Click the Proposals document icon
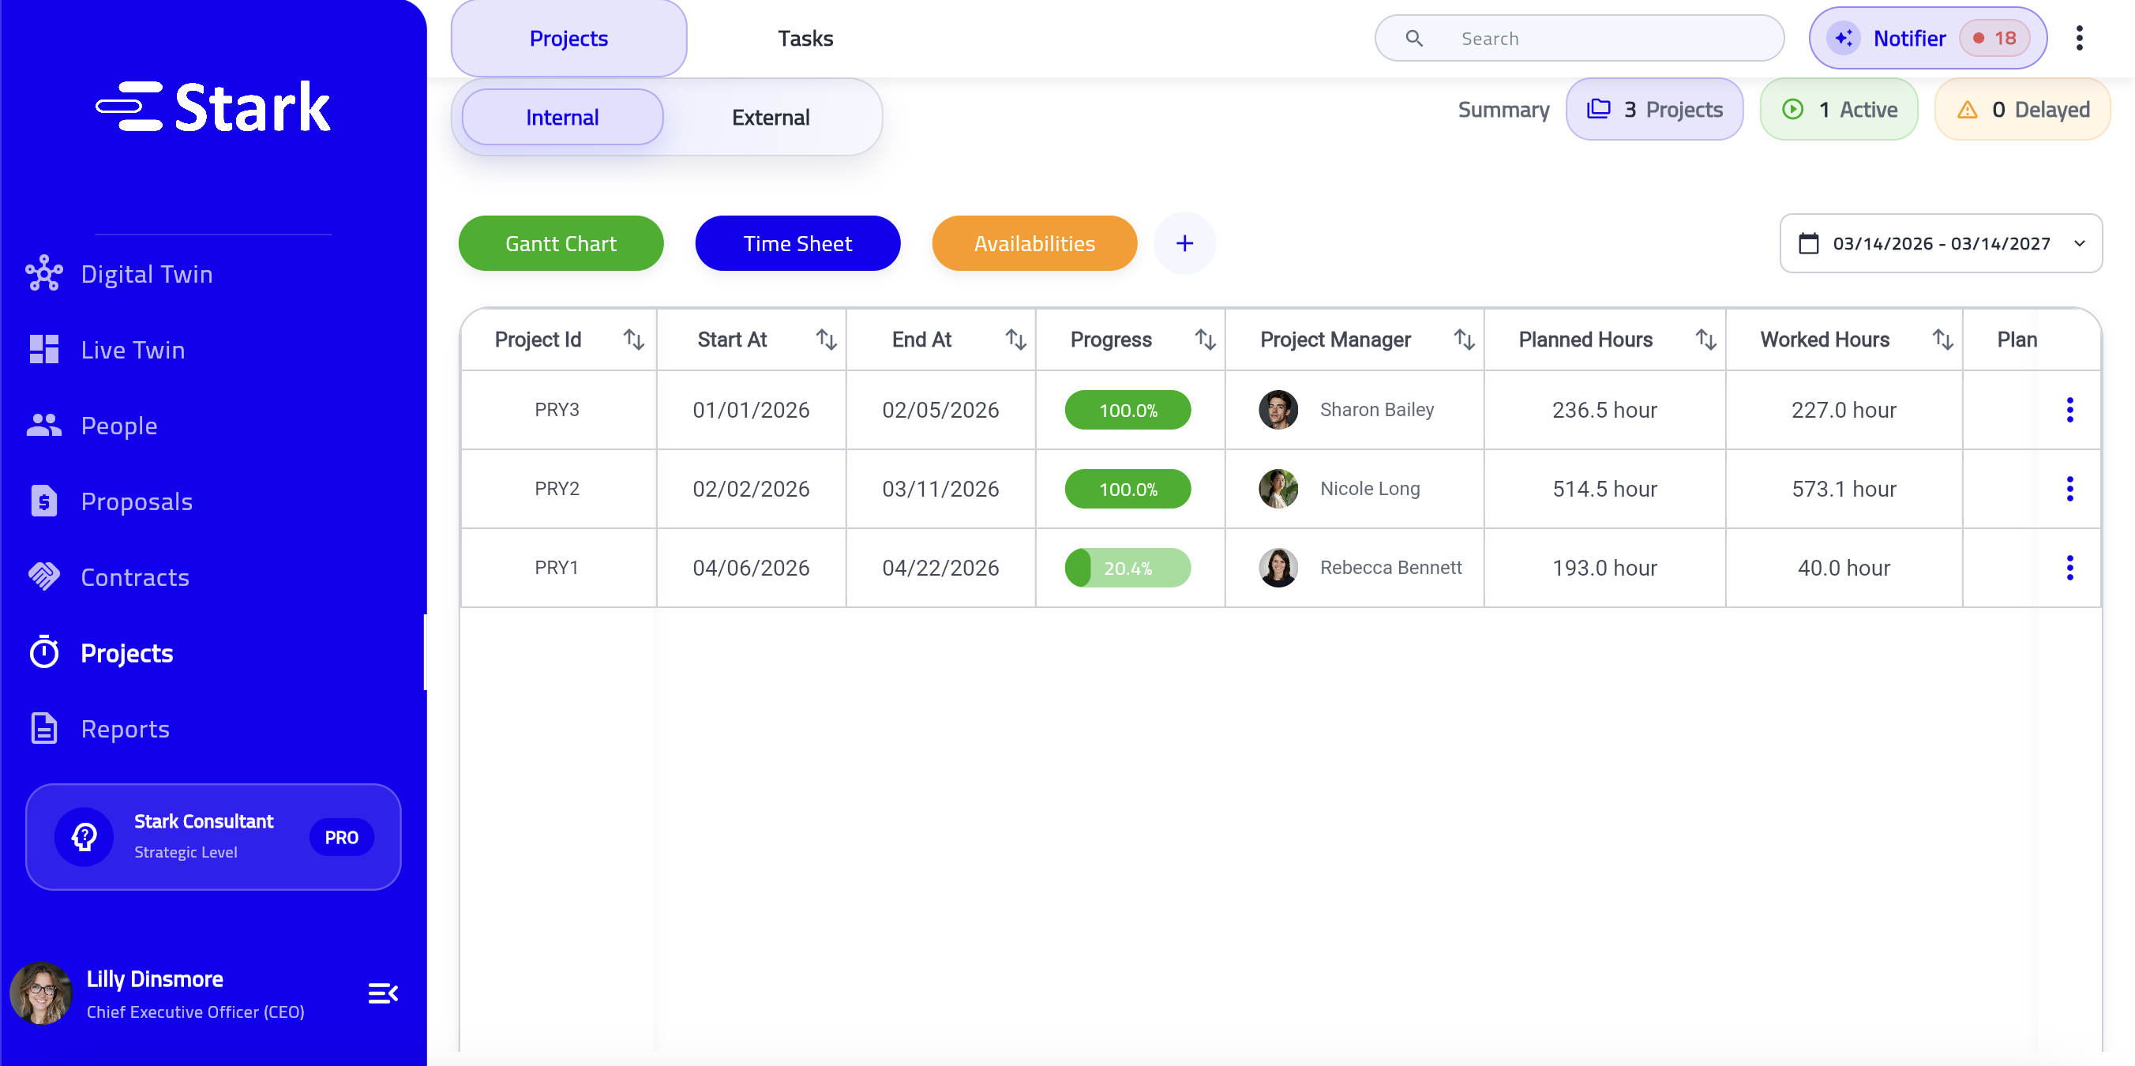The width and height of the screenshot is (2135, 1066). click(44, 501)
